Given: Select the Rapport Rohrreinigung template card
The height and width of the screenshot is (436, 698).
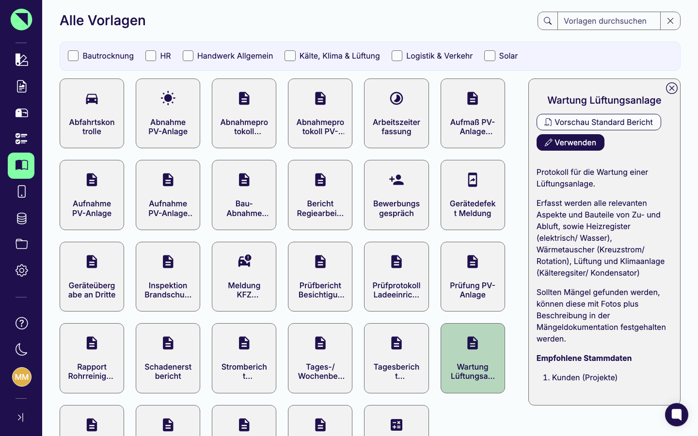Looking at the screenshot, I should click(x=92, y=358).
